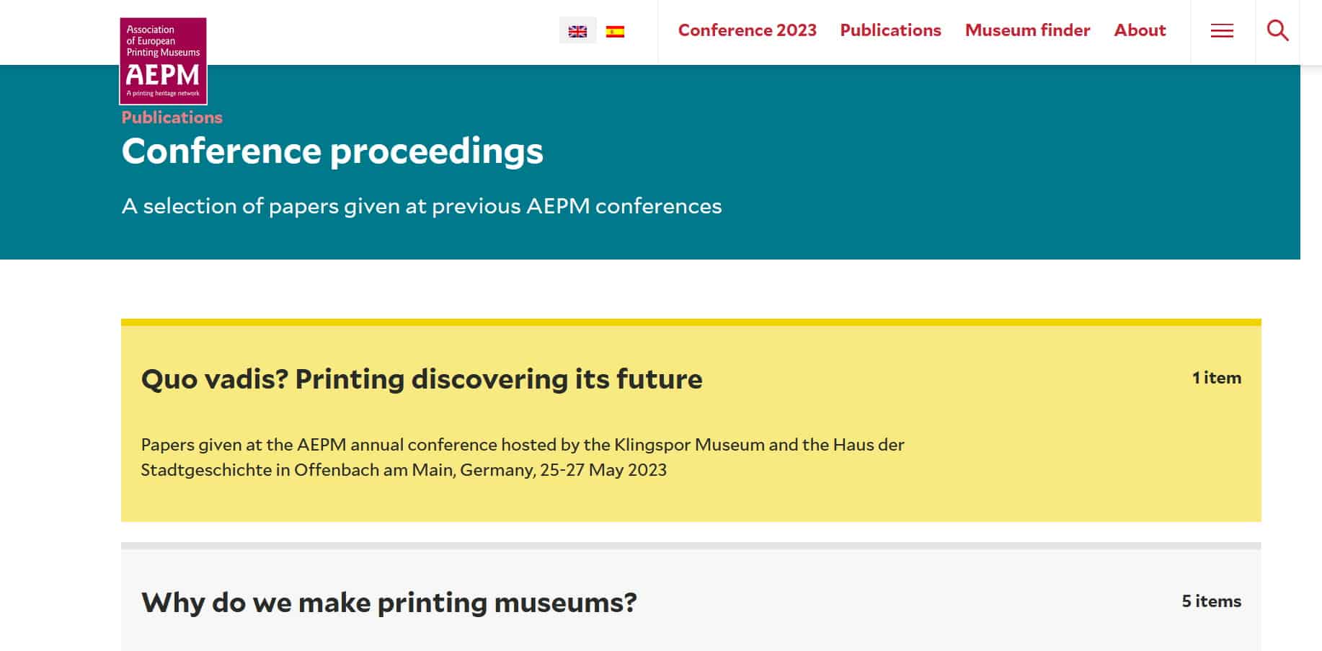This screenshot has width=1322, height=651.
Task: Open Publications in top navigation
Action: point(890,30)
